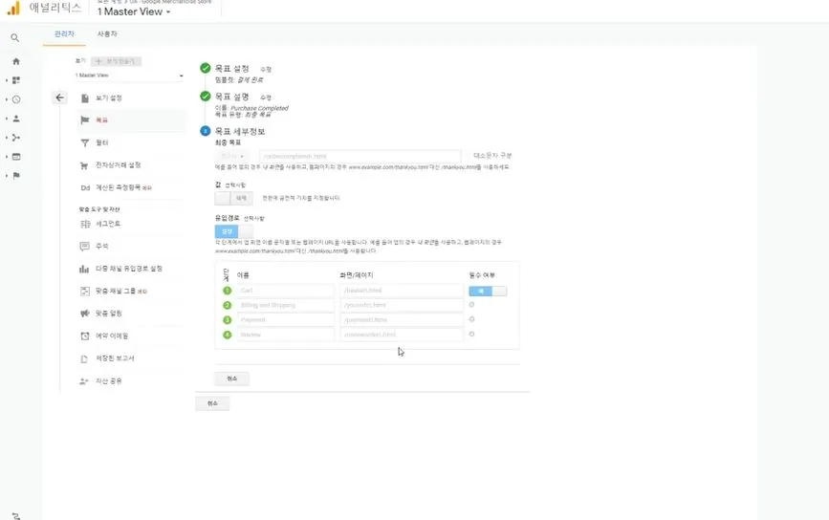Viewport: 829px width, 520px height.
Task: Open 전자상거래 설정 shopping cart icon
Action: click(x=84, y=165)
